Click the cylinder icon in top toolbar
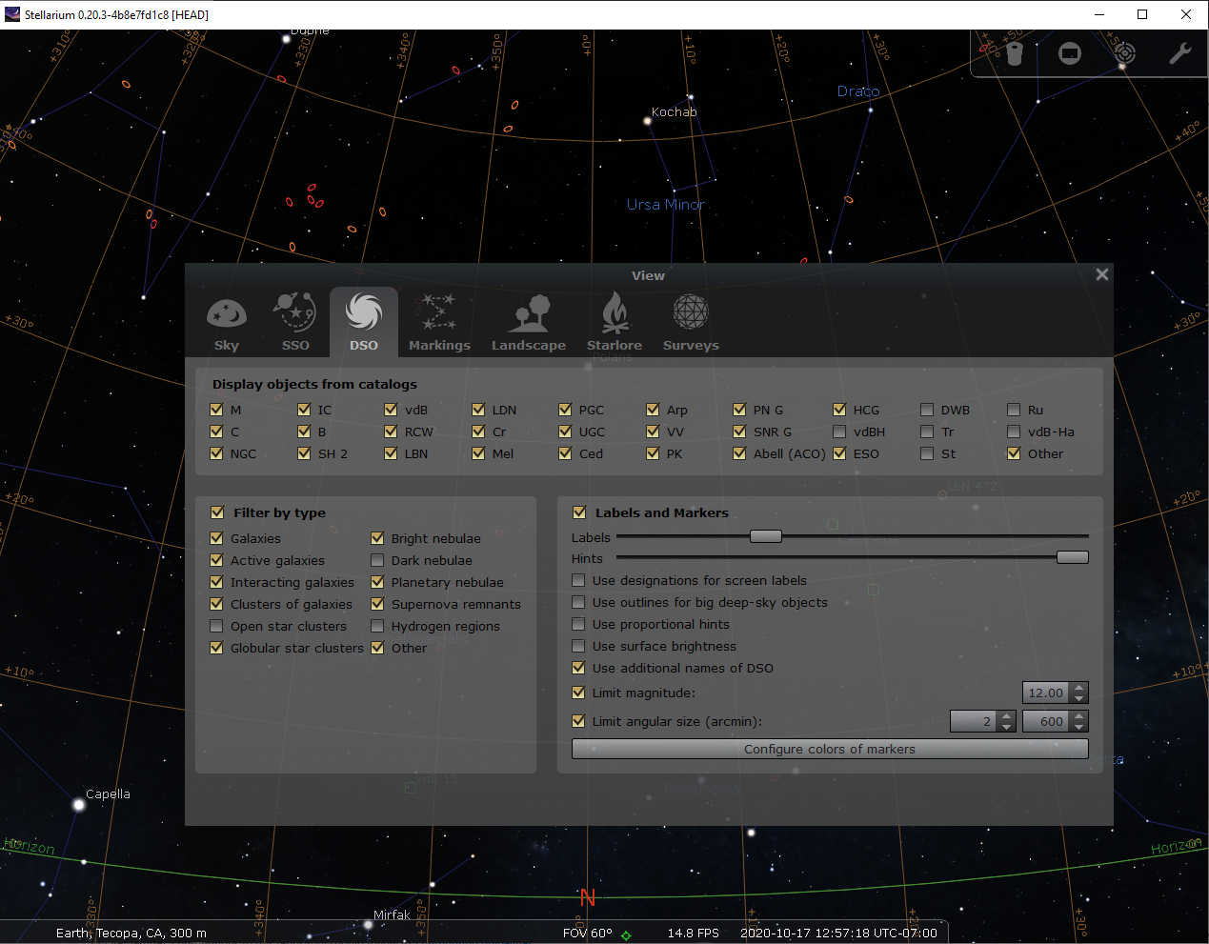 [1014, 53]
